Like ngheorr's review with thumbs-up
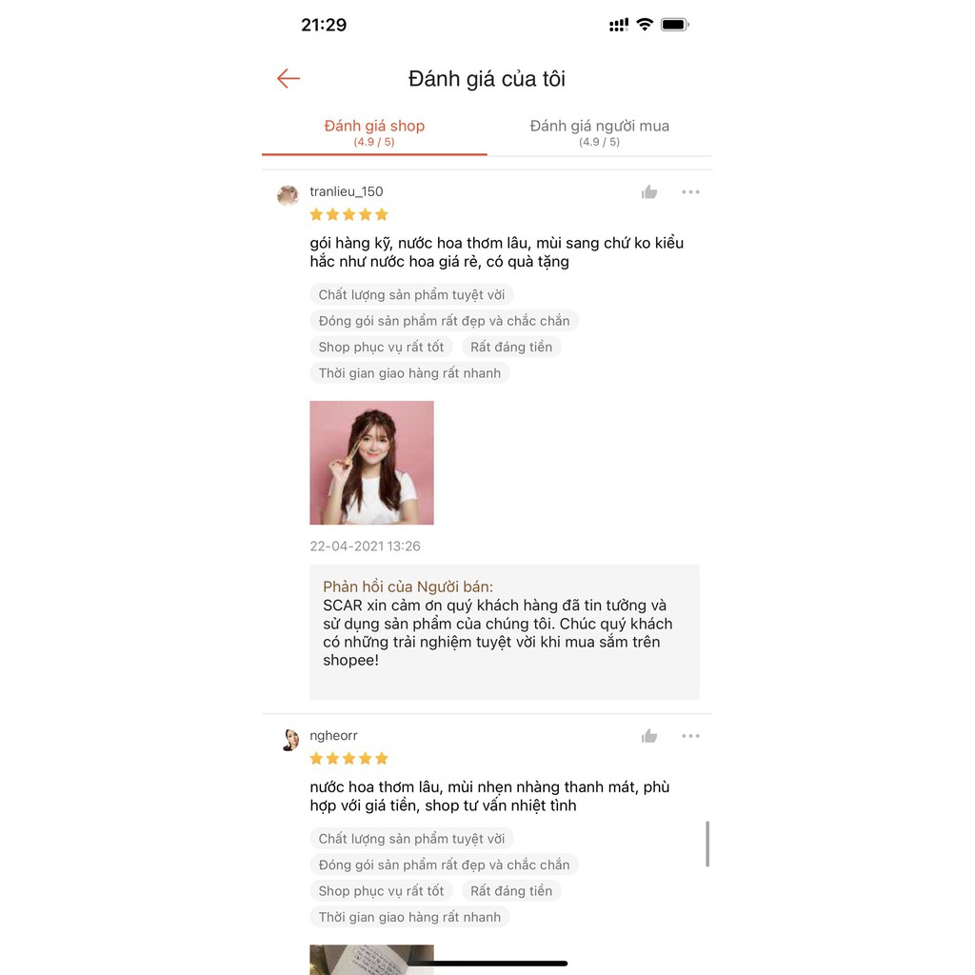975x975 pixels. pyautogui.click(x=649, y=736)
